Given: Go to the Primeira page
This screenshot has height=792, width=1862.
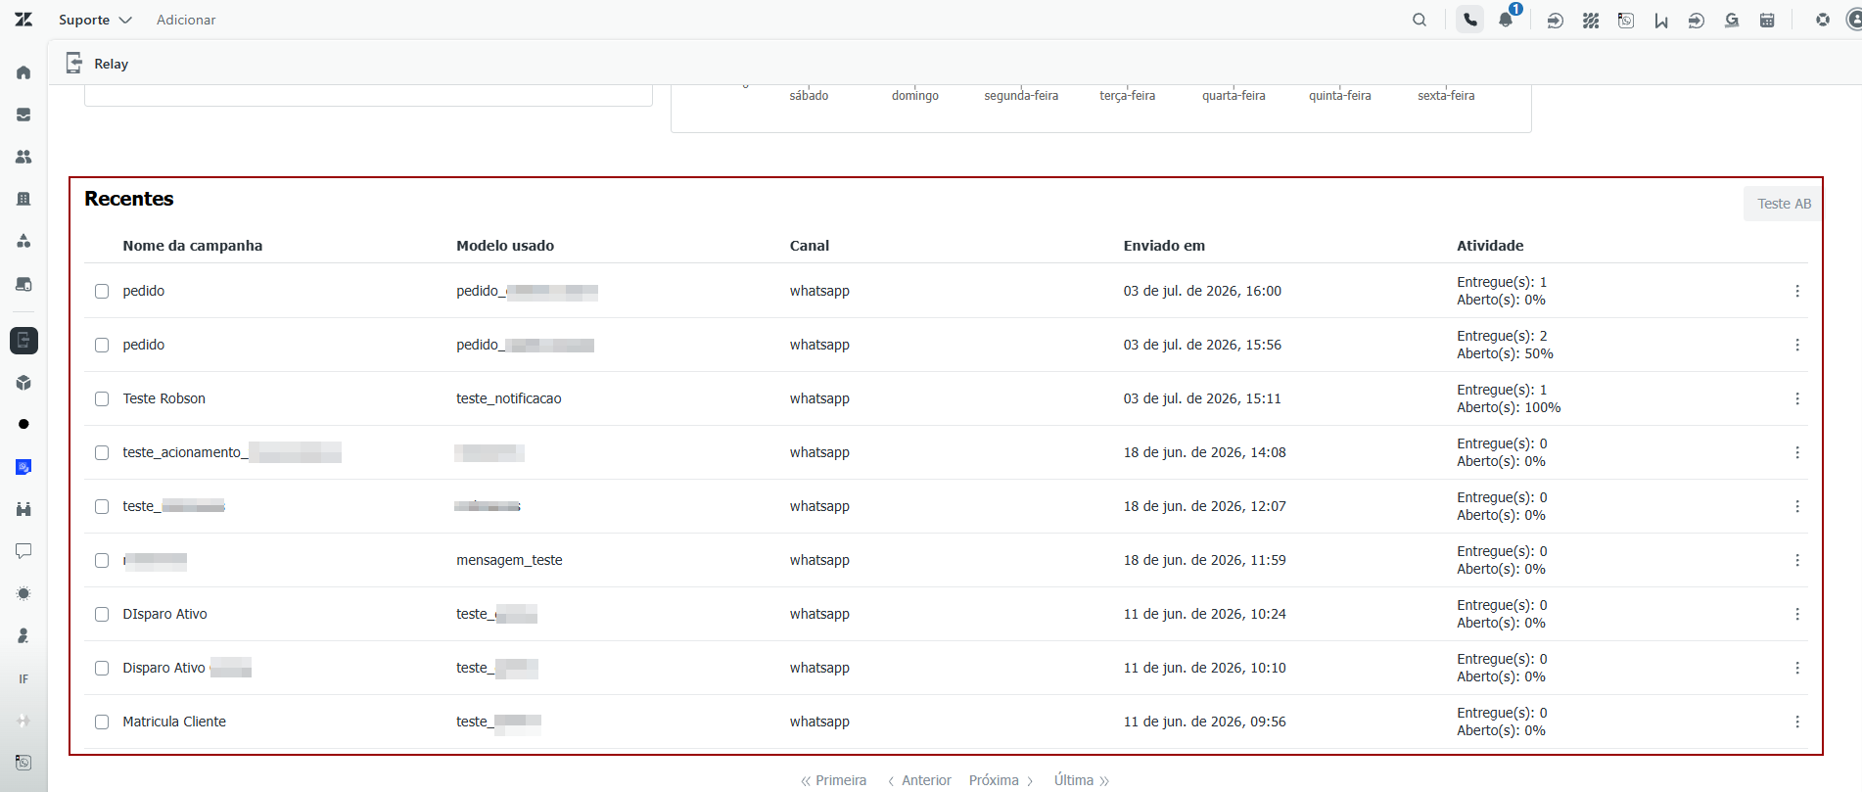Looking at the screenshot, I should tap(834, 780).
